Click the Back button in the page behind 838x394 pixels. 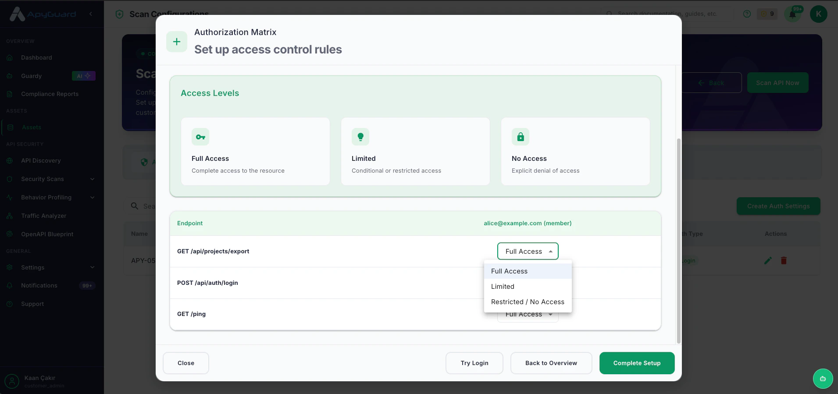(712, 82)
